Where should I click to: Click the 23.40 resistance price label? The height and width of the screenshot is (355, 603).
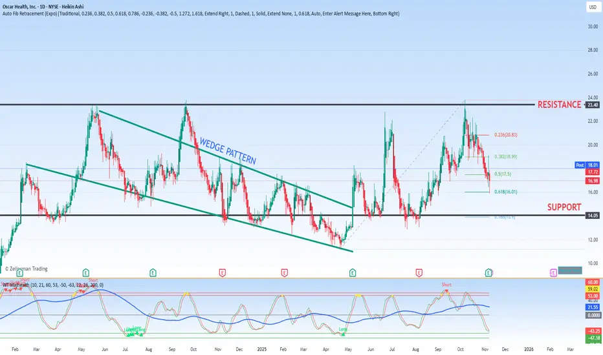tap(593, 105)
